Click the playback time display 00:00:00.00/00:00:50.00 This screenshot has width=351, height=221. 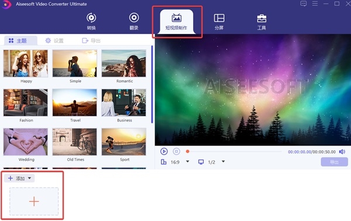point(312,152)
